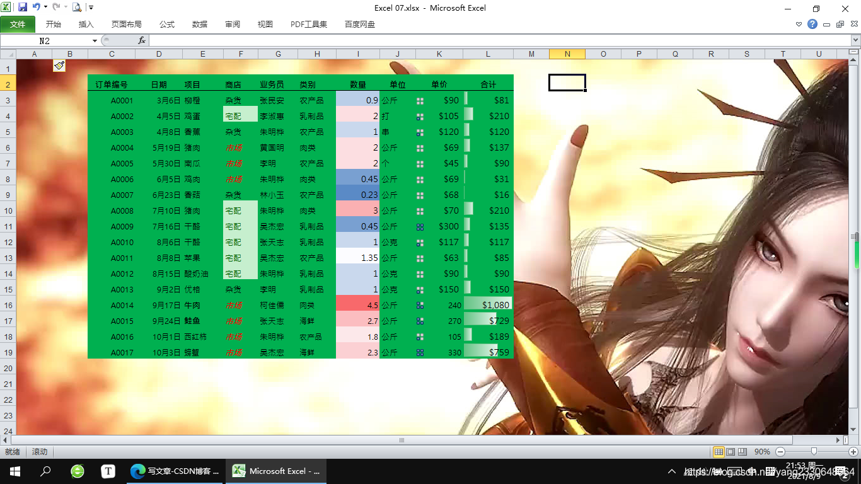861x484 pixels.
Task: Minimize the workbook window inside Excel
Action: pyautogui.click(x=827, y=25)
